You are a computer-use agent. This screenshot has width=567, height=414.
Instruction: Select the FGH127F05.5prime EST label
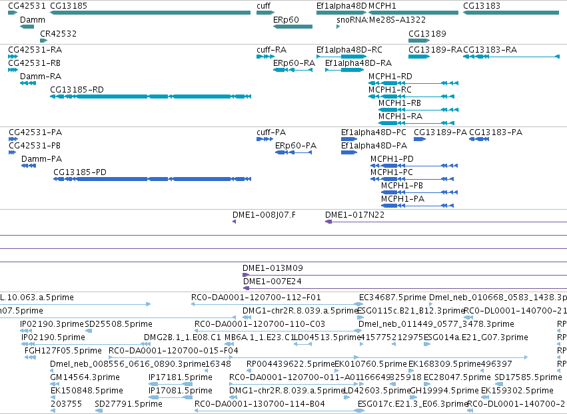coord(63,351)
